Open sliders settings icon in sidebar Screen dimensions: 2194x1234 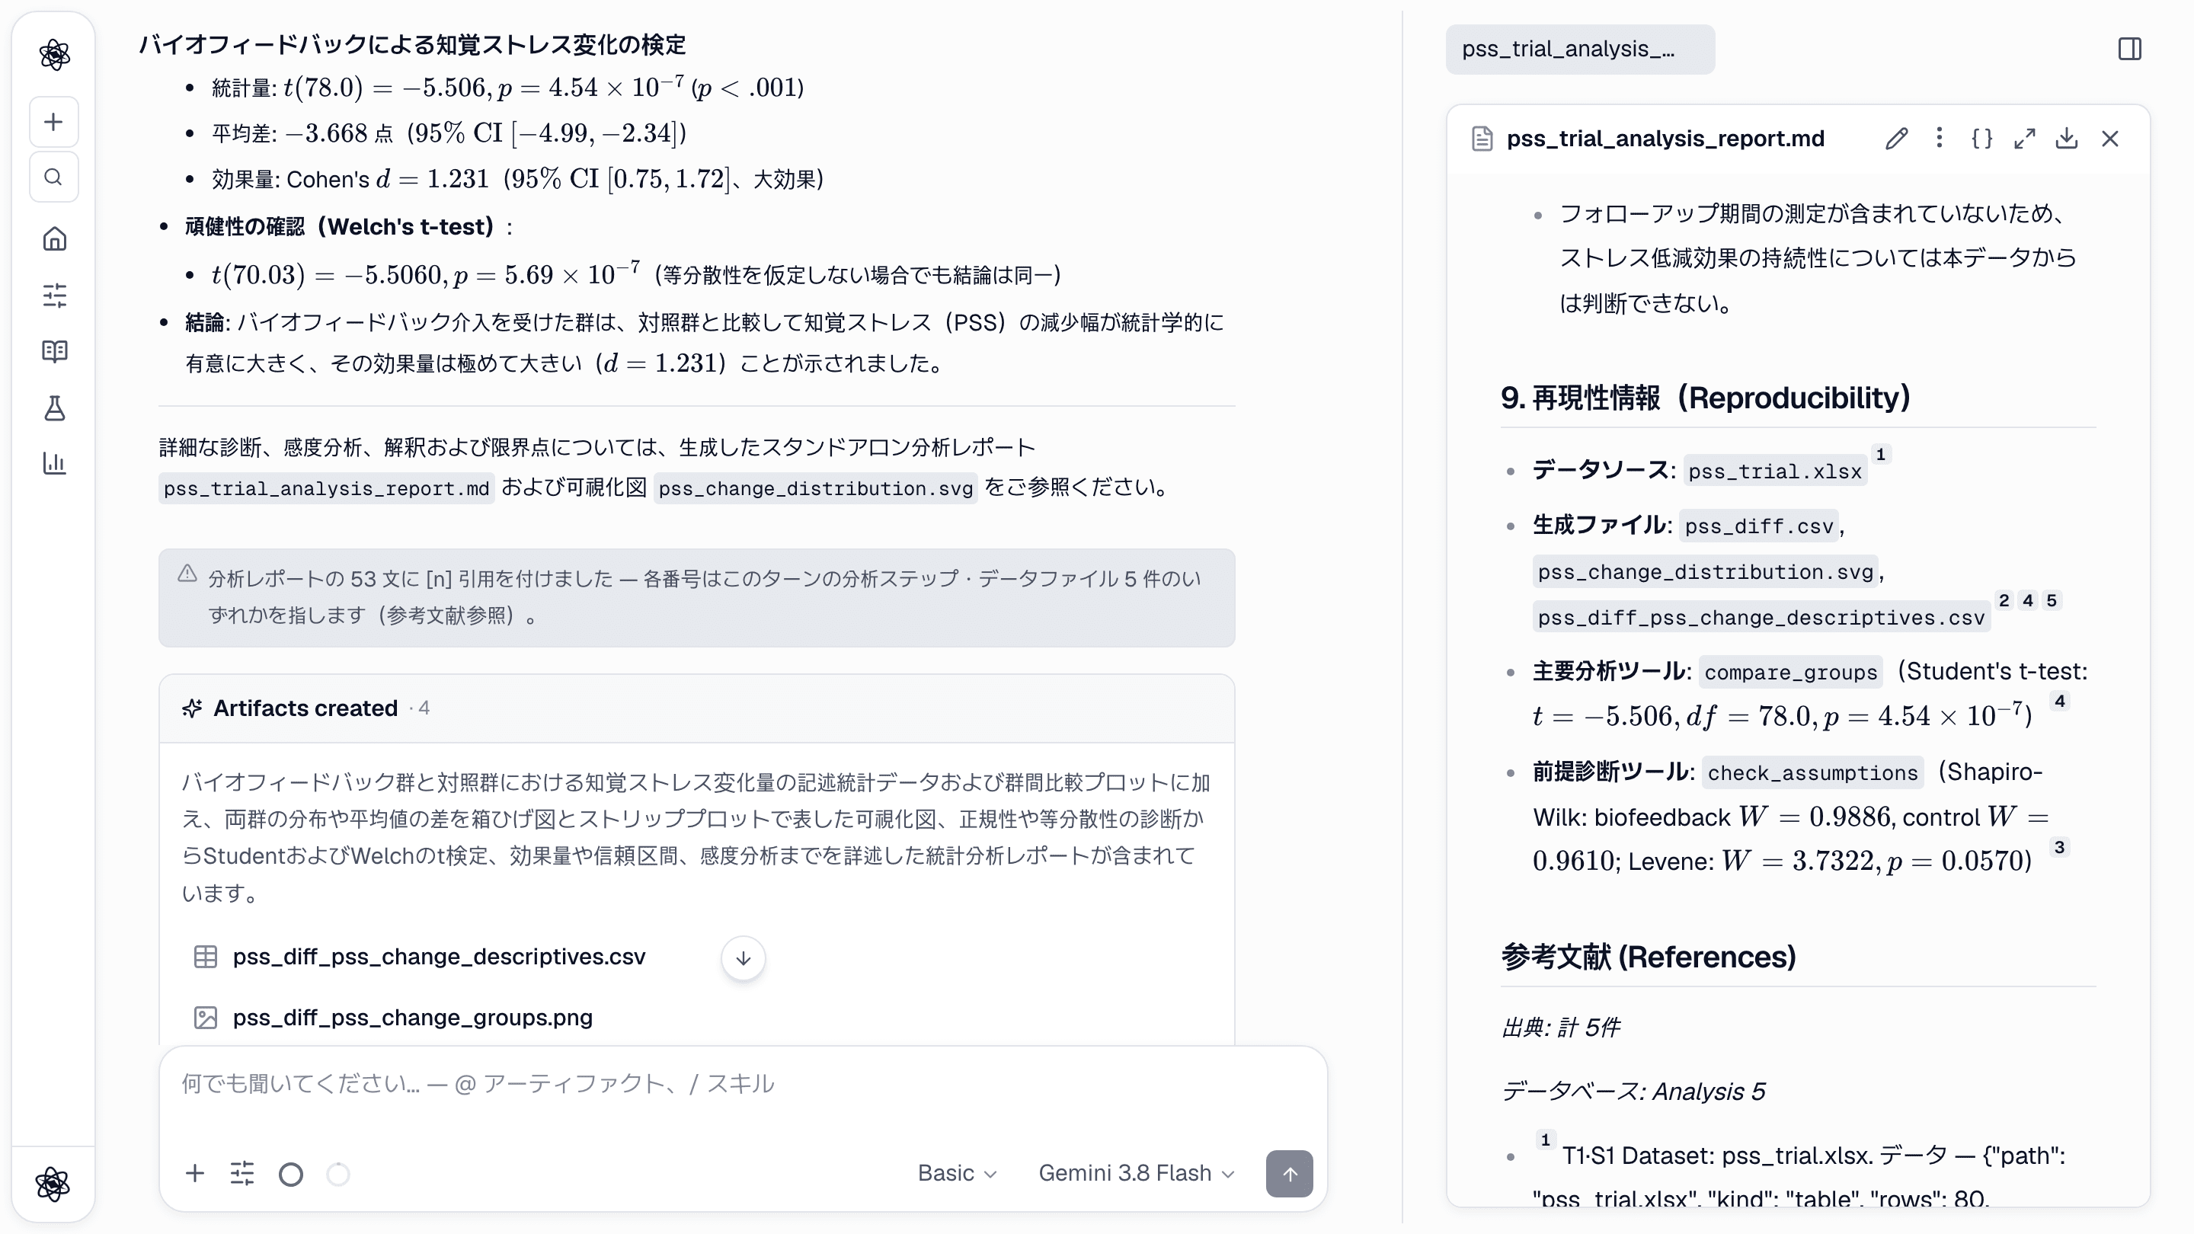click(55, 296)
